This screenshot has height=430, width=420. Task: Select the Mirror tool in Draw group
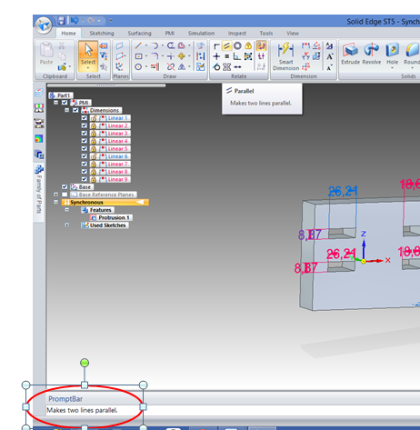coord(182,66)
